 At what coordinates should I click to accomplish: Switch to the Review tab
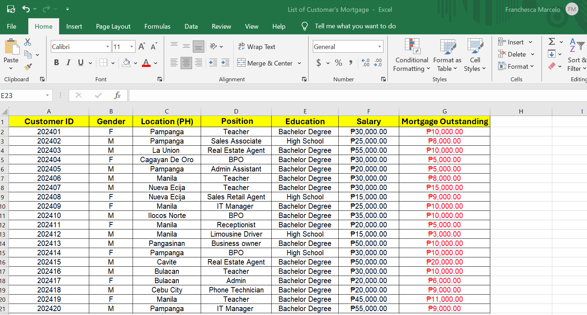(x=221, y=26)
